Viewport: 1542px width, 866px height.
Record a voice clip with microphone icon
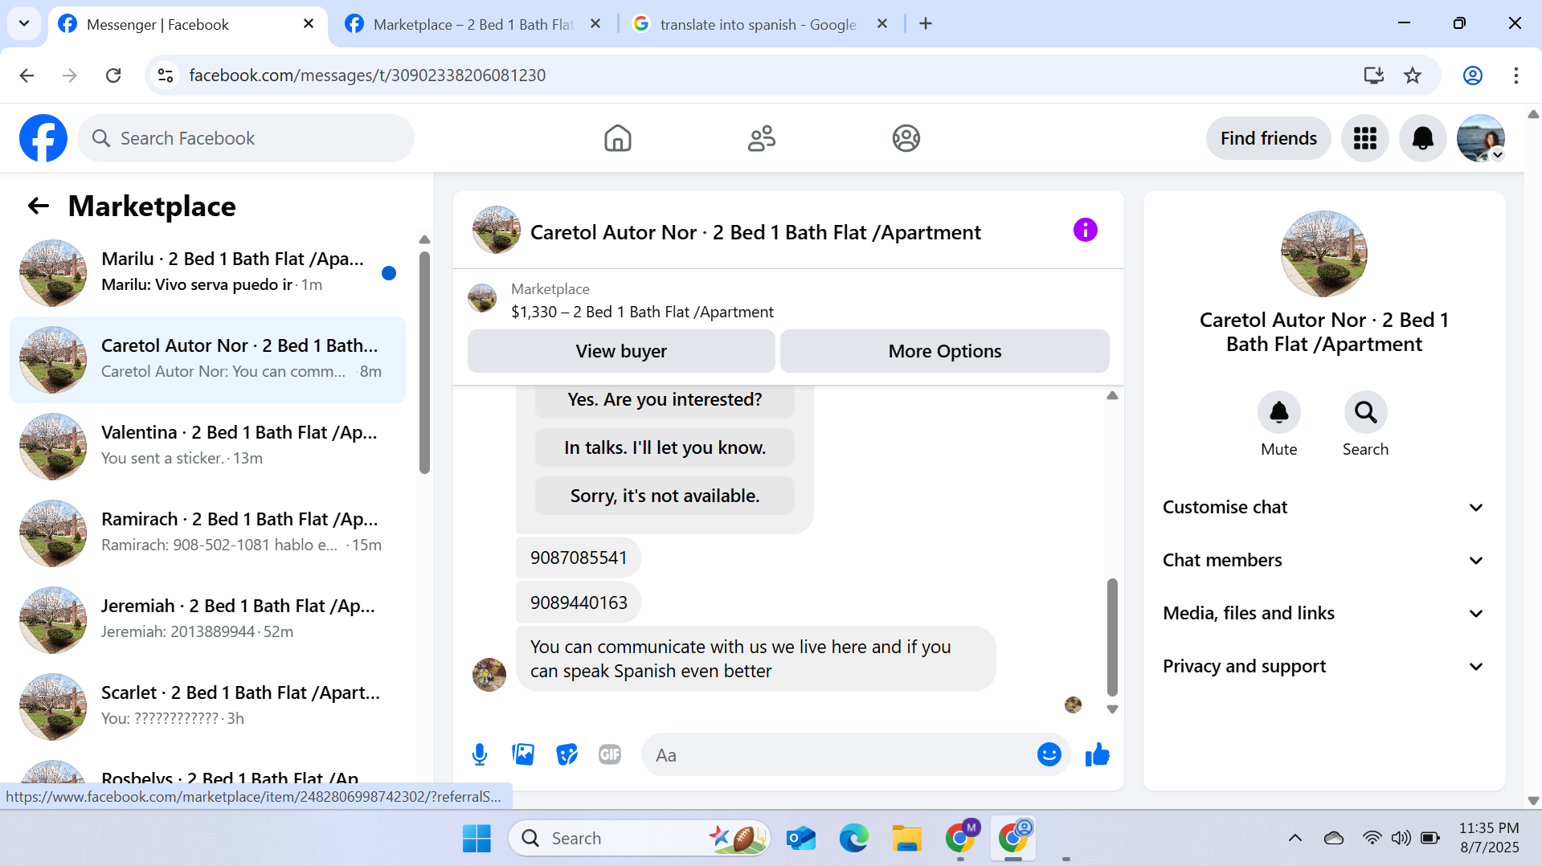tap(480, 754)
